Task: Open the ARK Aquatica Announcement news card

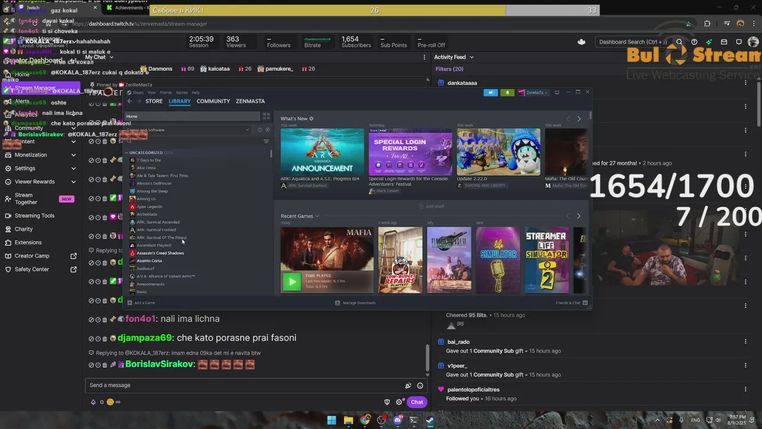Action: [x=322, y=152]
